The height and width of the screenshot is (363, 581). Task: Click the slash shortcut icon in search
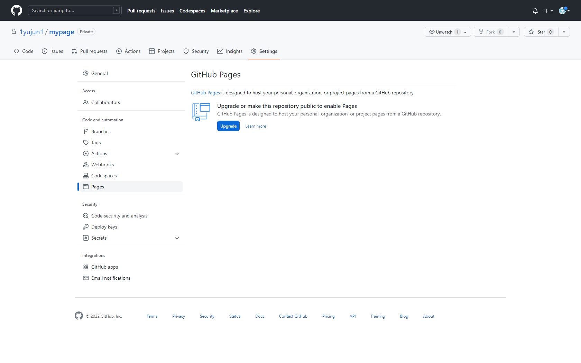(x=117, y=11)
